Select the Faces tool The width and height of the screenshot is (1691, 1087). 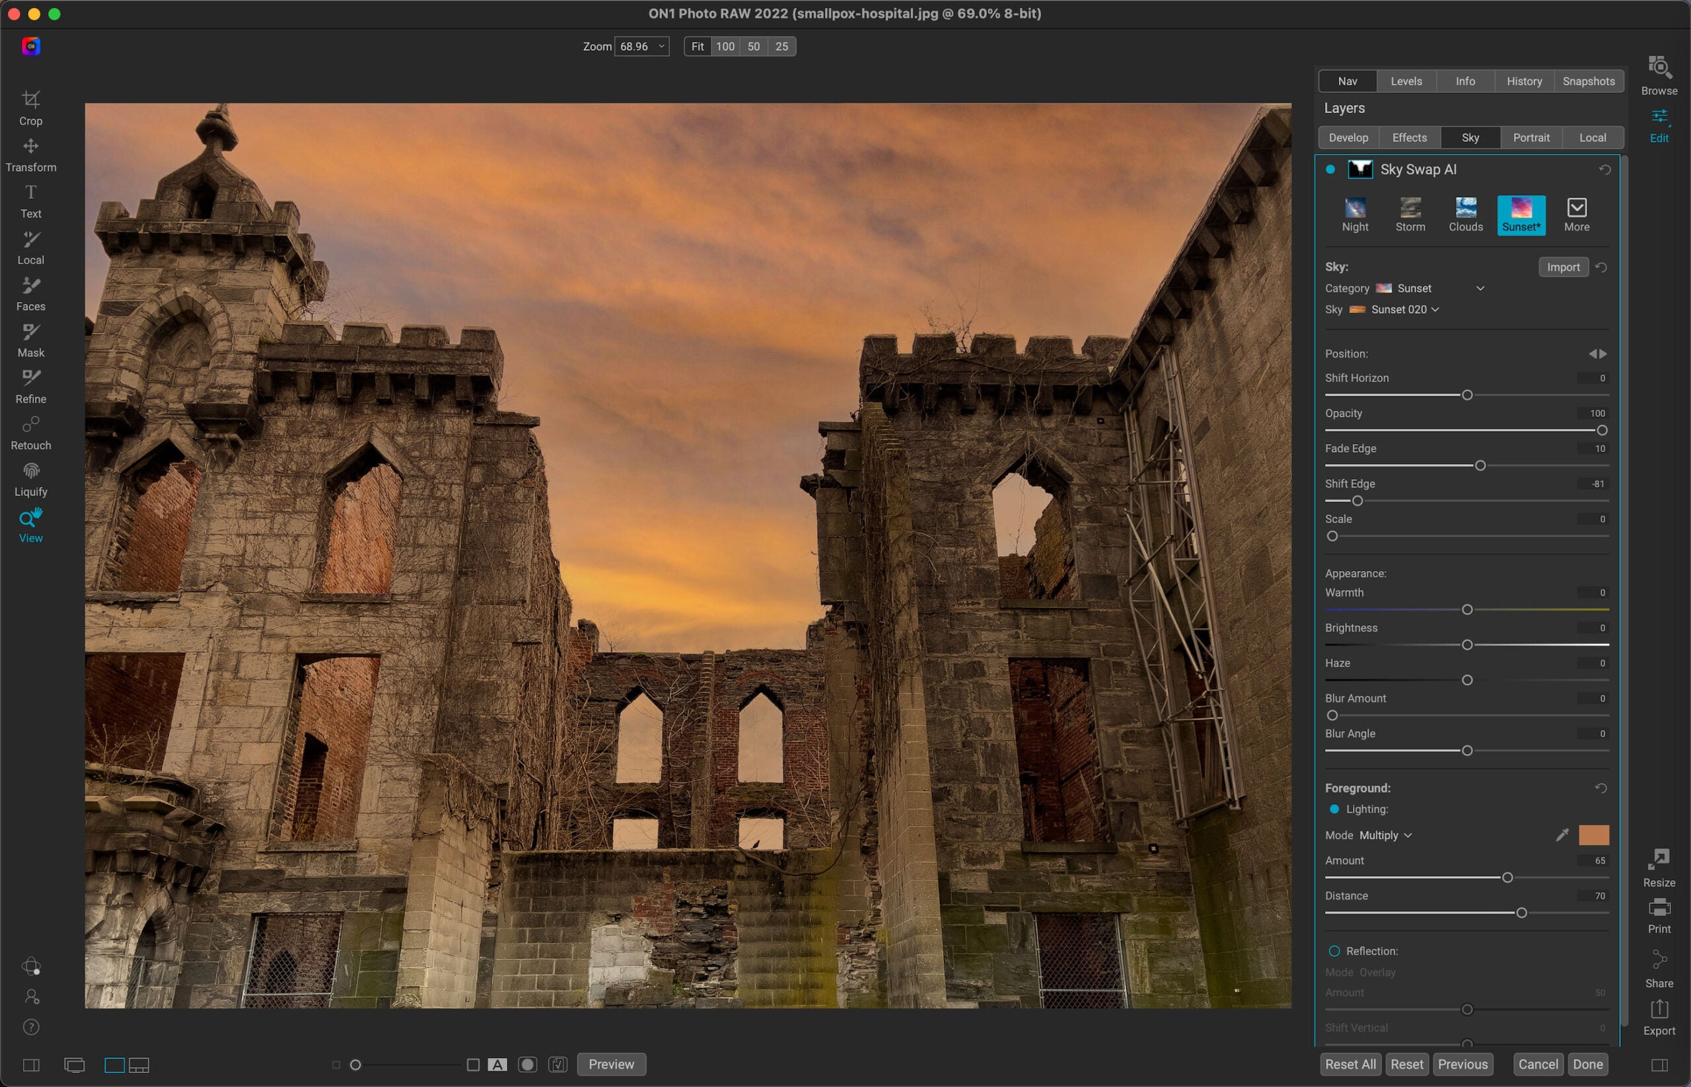30,294
